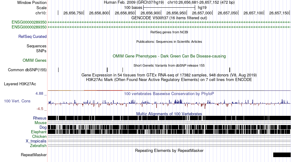Click the chr10: base position label
Screen dimensions: 291x162
41,13
